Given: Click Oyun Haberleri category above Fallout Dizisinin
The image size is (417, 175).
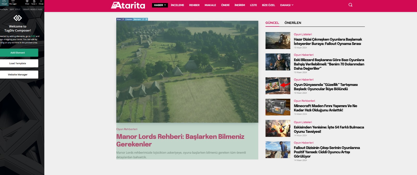Looking at the screenshot, I should [x=304, y=143].
